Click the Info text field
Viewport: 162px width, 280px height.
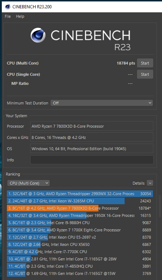point(92,160)
